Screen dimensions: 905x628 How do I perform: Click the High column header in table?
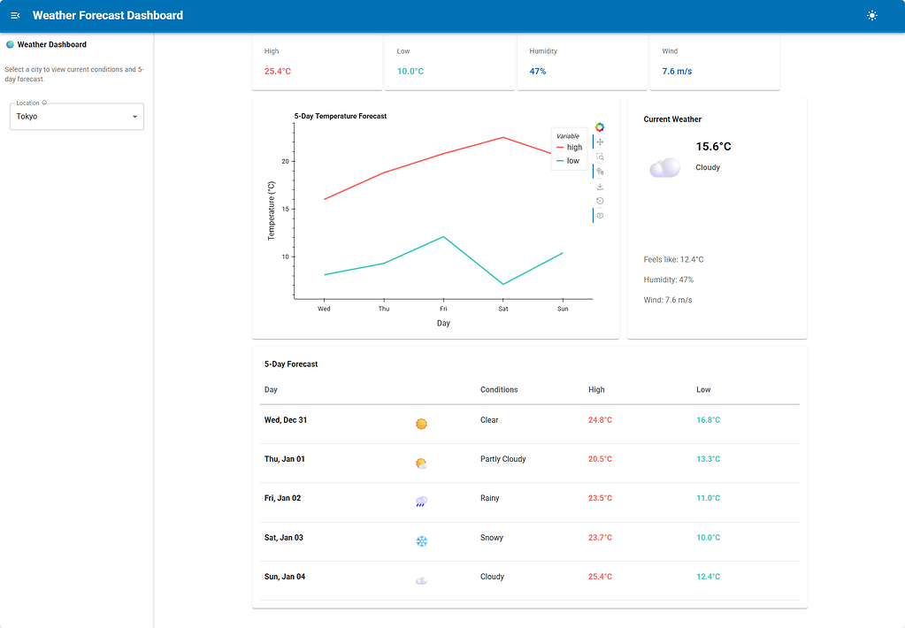[596, 389]
